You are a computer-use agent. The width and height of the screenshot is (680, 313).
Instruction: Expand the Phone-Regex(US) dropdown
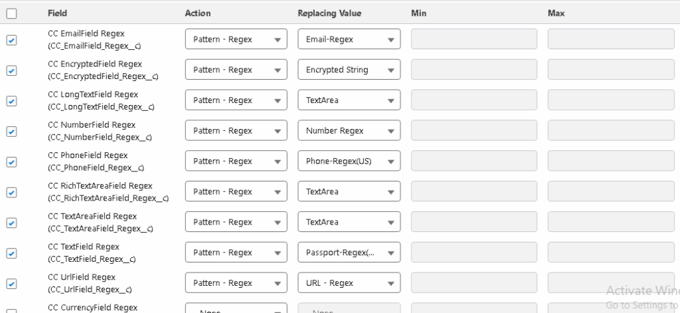pyautogui.click(x=349, y=161)
